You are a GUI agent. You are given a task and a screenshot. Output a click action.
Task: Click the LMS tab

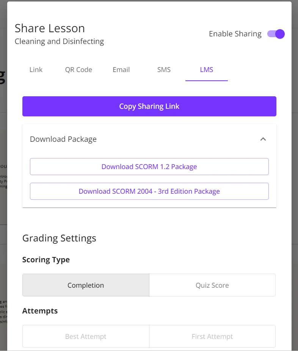pyautogui.click(x=207, y=70)
